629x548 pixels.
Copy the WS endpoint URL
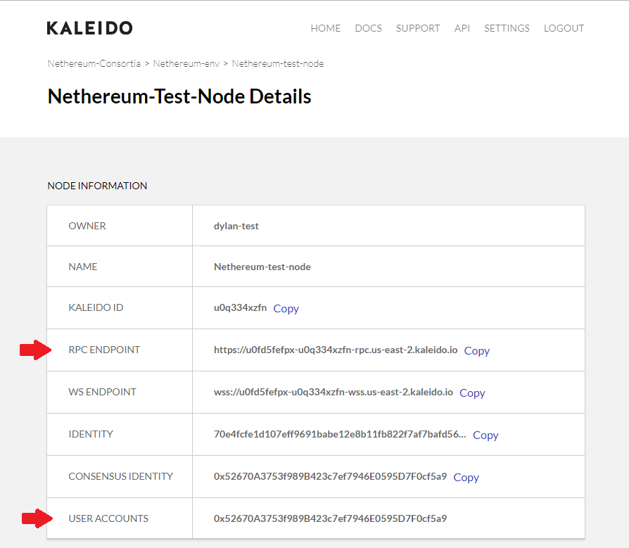tap(472, 393)
